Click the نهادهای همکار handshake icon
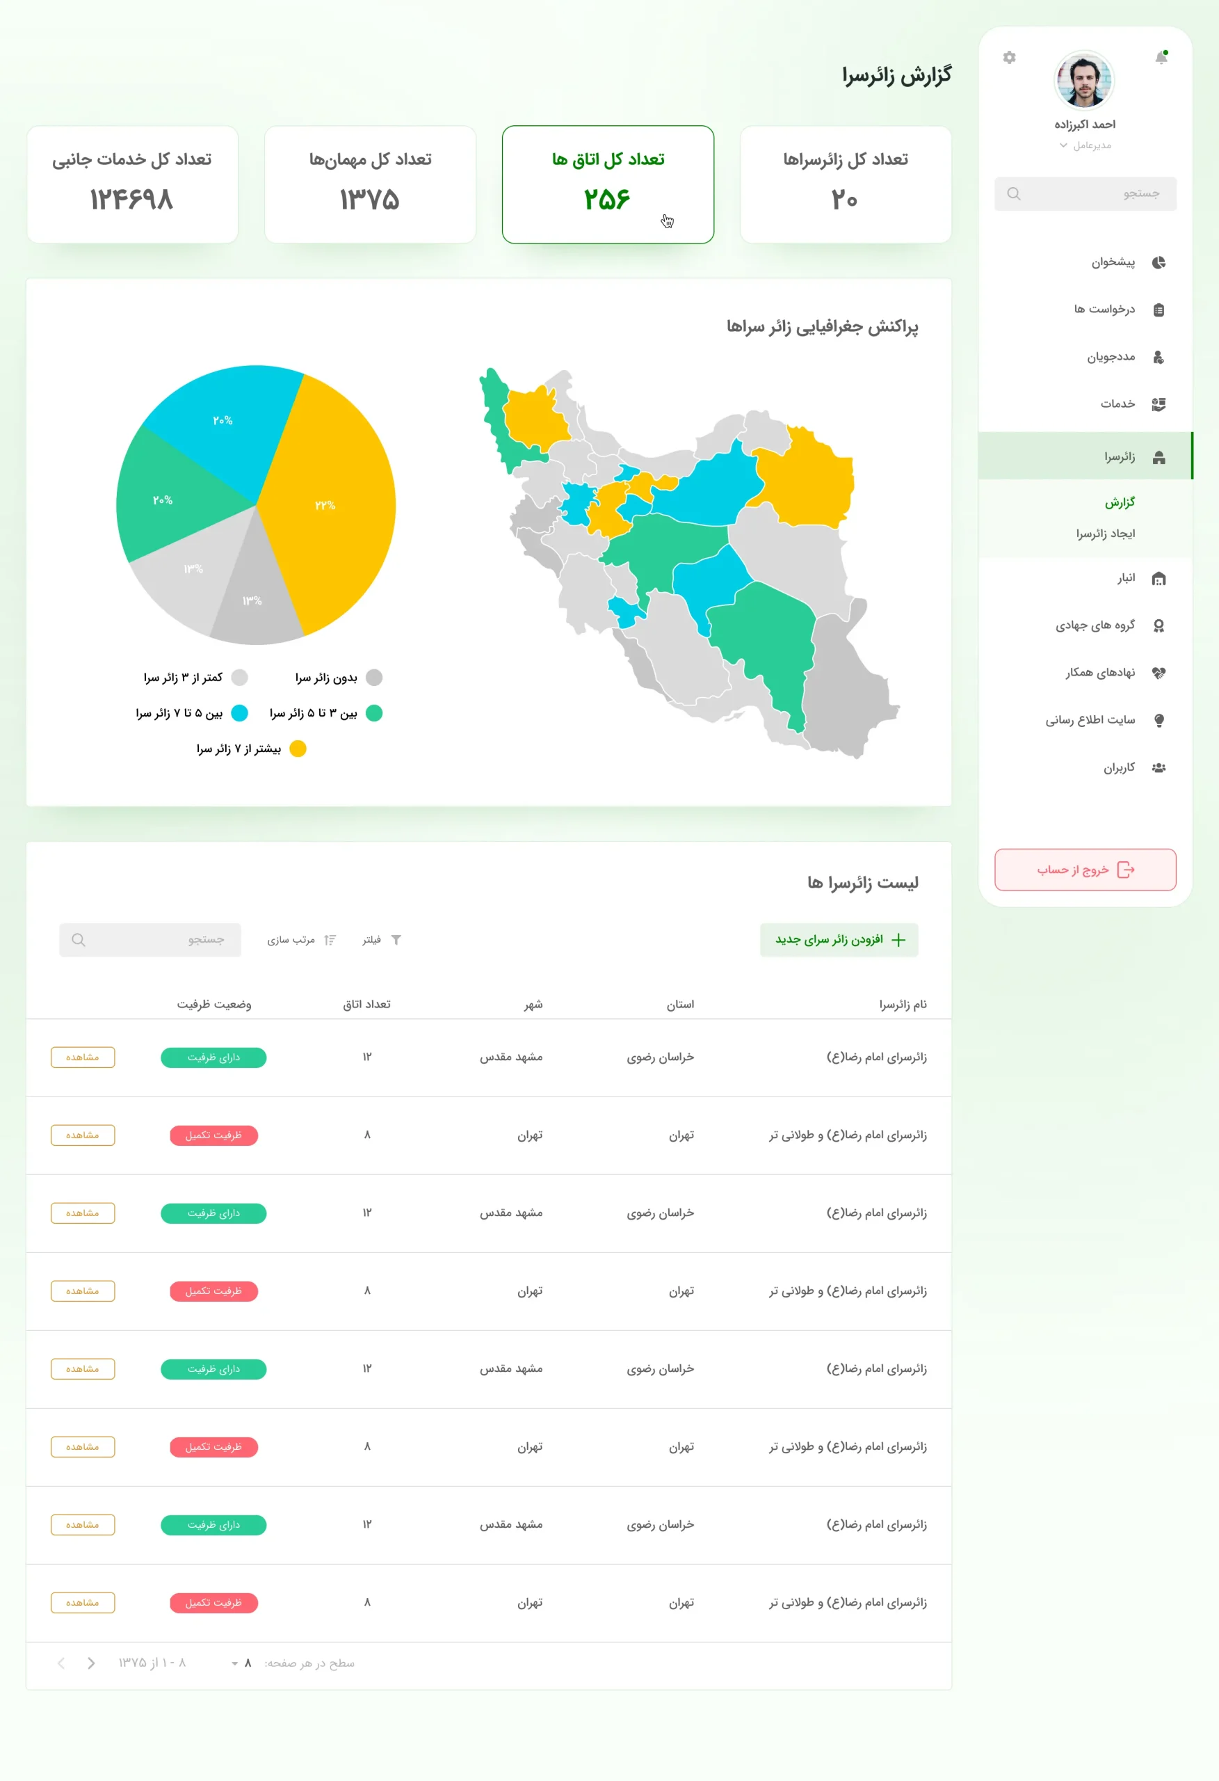The height and width of the screenshot is (1781, 1219). pos(1159,673)
